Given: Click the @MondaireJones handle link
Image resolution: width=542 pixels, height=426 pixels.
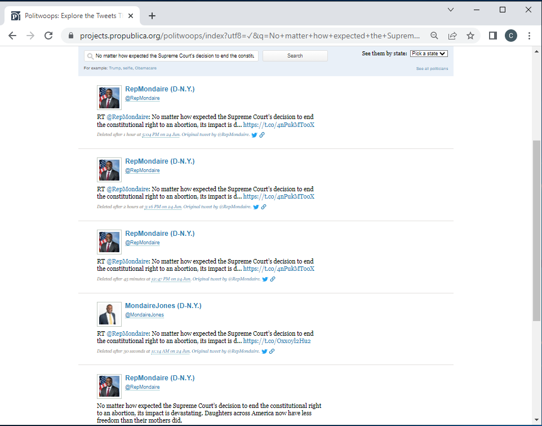Looking at the screenshot, I should pos(144,315).
